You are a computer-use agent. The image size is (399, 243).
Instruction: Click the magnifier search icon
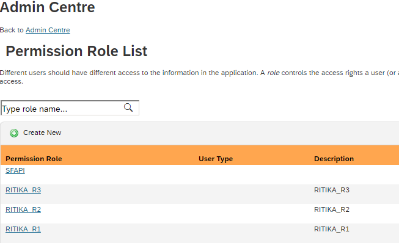[128, 108]
